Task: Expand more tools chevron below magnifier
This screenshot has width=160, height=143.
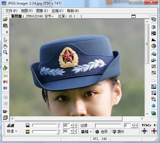Action: [x=7, y=60]
